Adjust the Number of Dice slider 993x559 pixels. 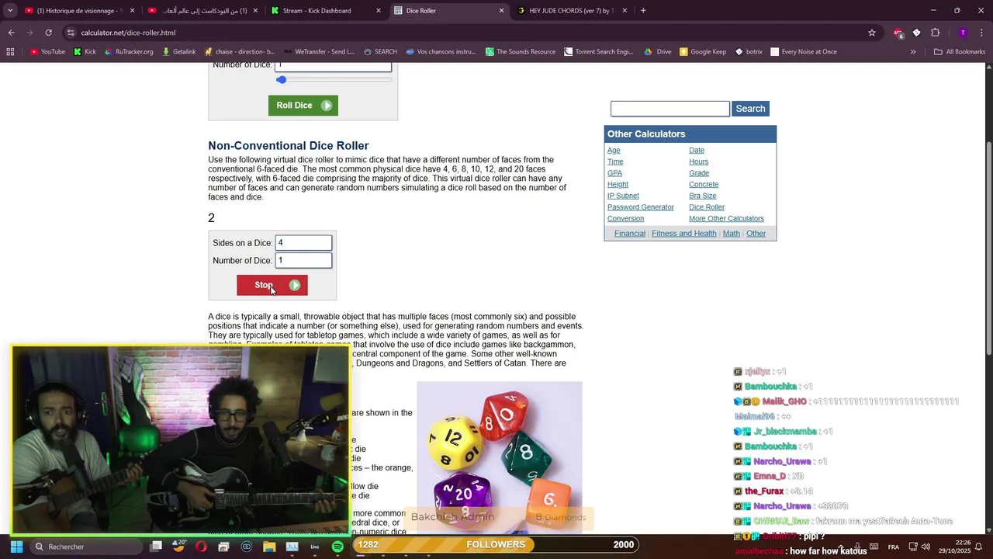[x=334, y=80]
